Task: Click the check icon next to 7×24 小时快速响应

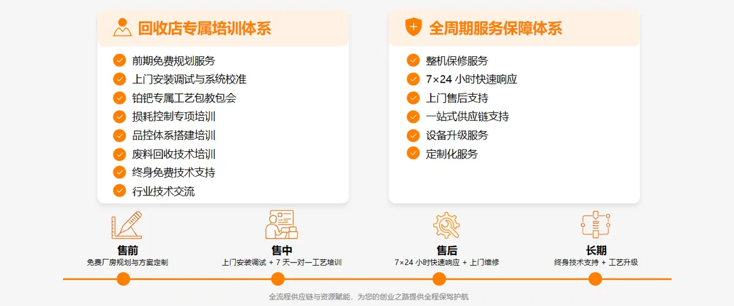Action: click(413, 79)
